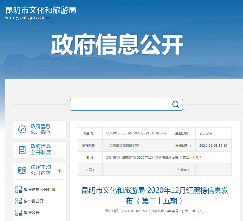The height and width of the screenshot is (221, 243).
Task: Expand 法定主动公开内容 with plus sign
Action: coord(59,171)
